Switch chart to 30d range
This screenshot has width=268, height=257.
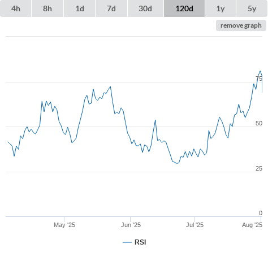click(145, 8)
